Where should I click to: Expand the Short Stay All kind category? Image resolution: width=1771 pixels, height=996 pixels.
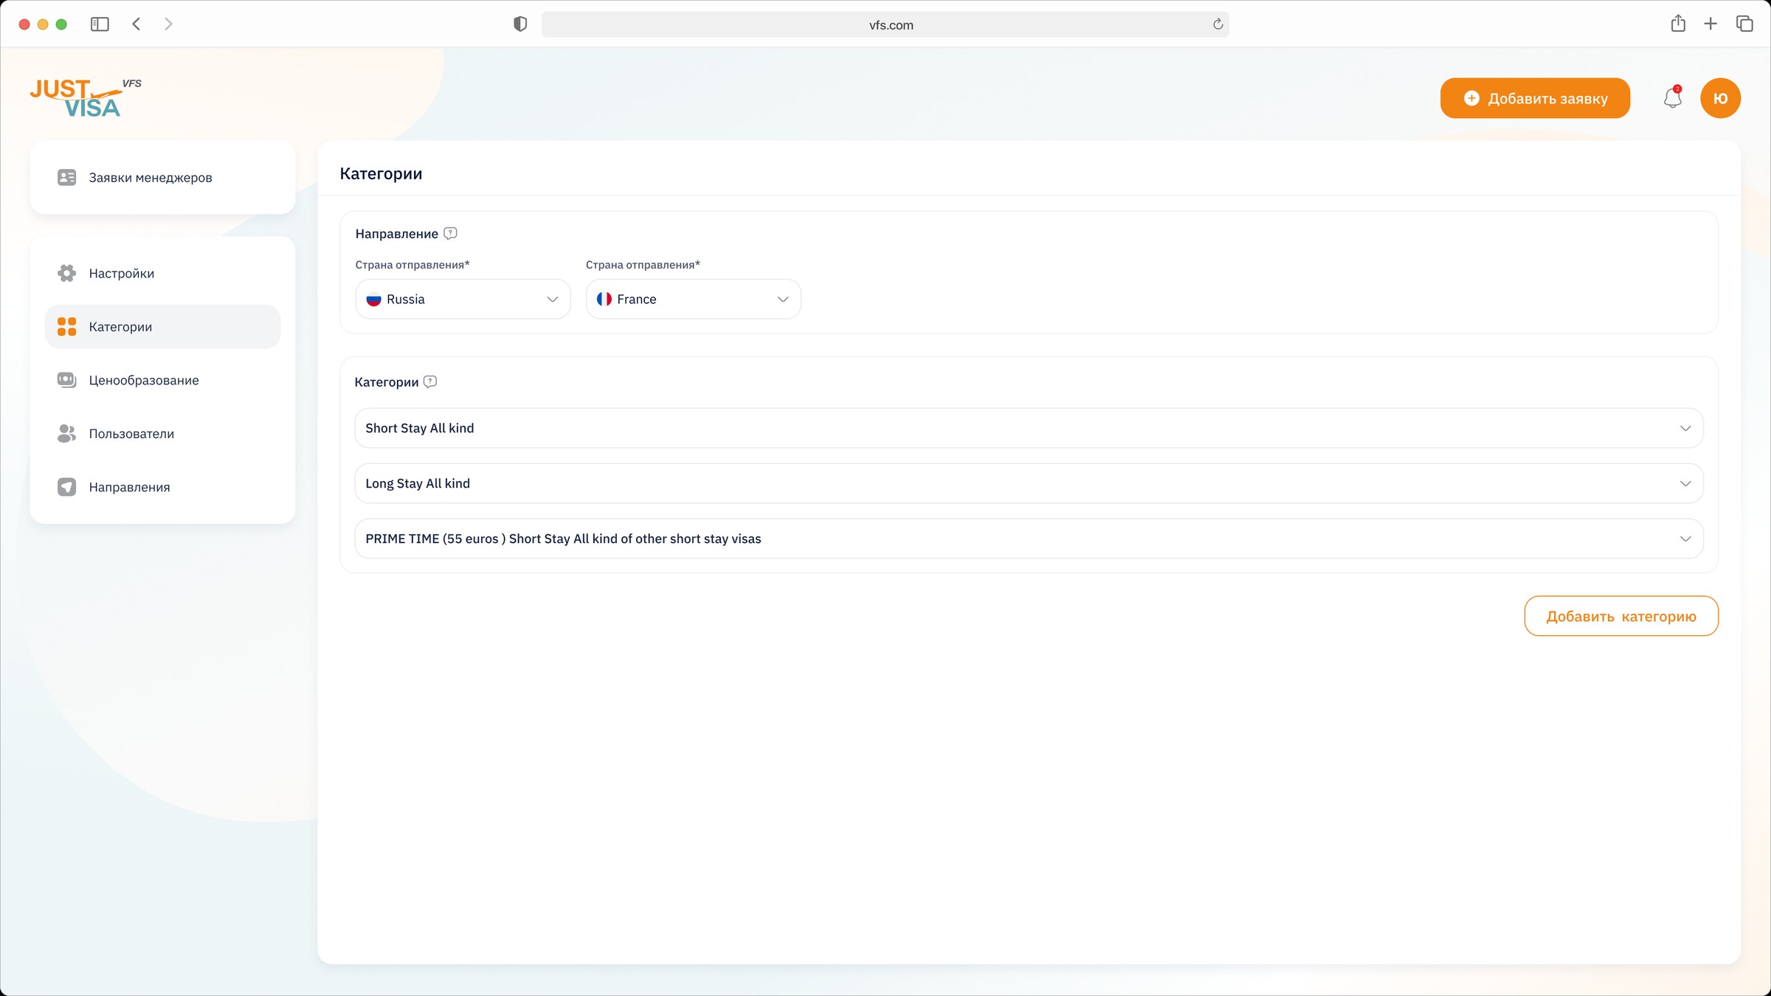click(x=1029, y=429)
